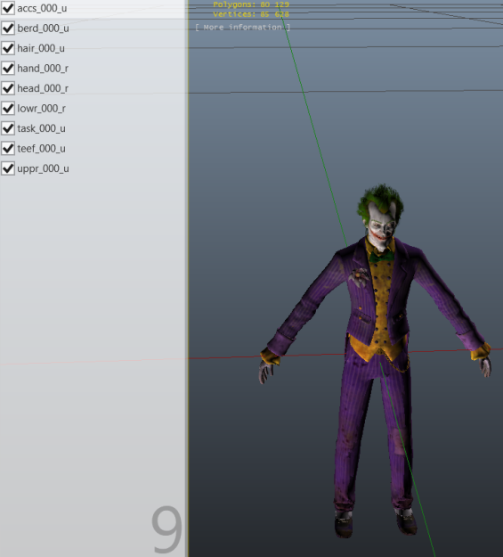Disable the hand_000_r checkbox
The image size is (503, 557).
[8, 69]
